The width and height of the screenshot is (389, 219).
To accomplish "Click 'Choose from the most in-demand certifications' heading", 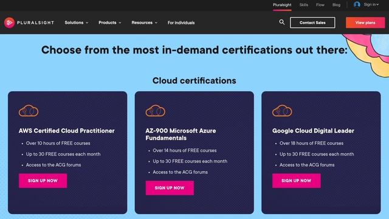I will tap(194, 50).
